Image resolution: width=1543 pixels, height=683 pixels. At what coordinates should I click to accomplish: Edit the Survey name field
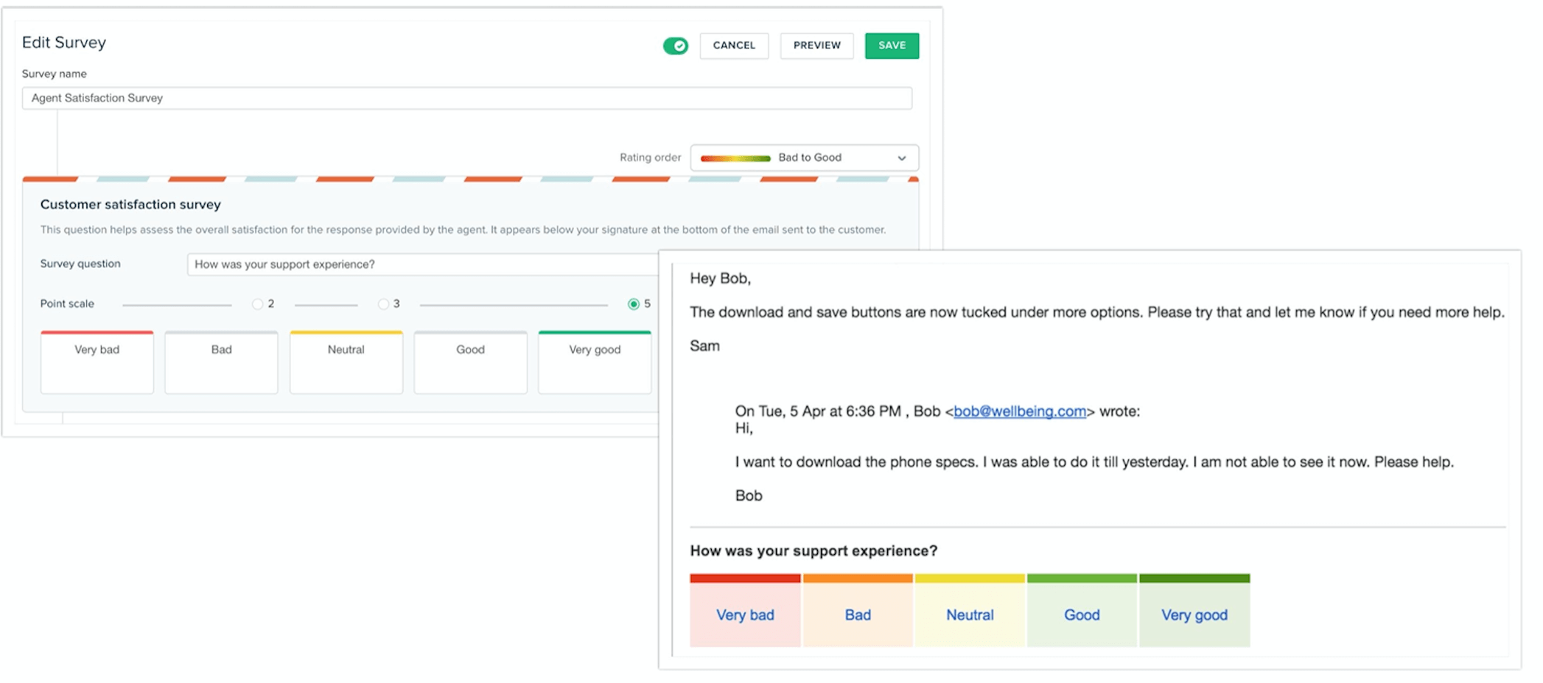pos(467,98)
